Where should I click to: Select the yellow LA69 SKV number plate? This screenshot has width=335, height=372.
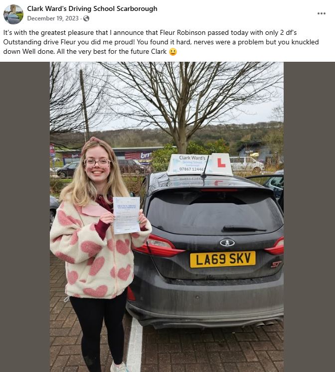coord(223,259)
